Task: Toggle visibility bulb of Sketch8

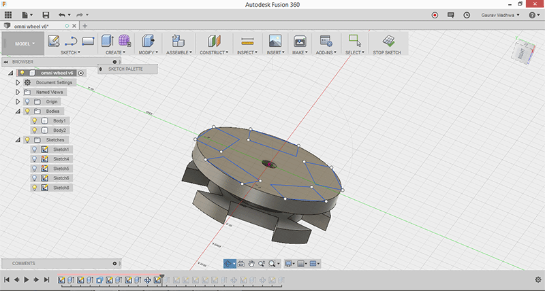Action: [x=34, y=188]
